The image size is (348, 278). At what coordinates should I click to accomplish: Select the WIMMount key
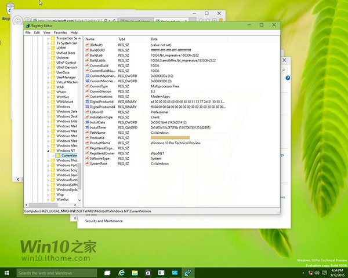(x=64, y=102)
